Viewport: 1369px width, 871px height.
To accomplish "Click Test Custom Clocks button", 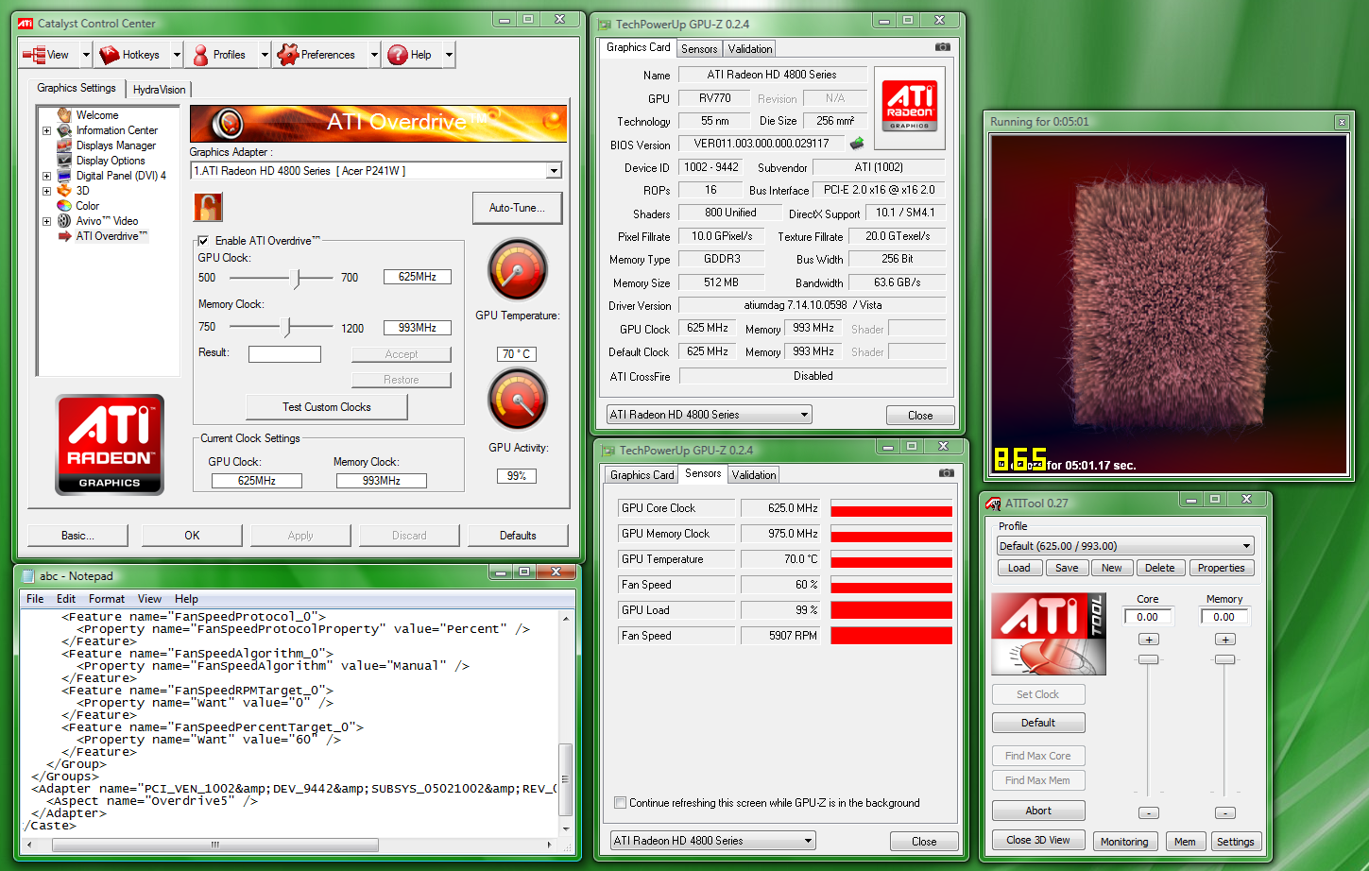I will [x=327, y=407].
